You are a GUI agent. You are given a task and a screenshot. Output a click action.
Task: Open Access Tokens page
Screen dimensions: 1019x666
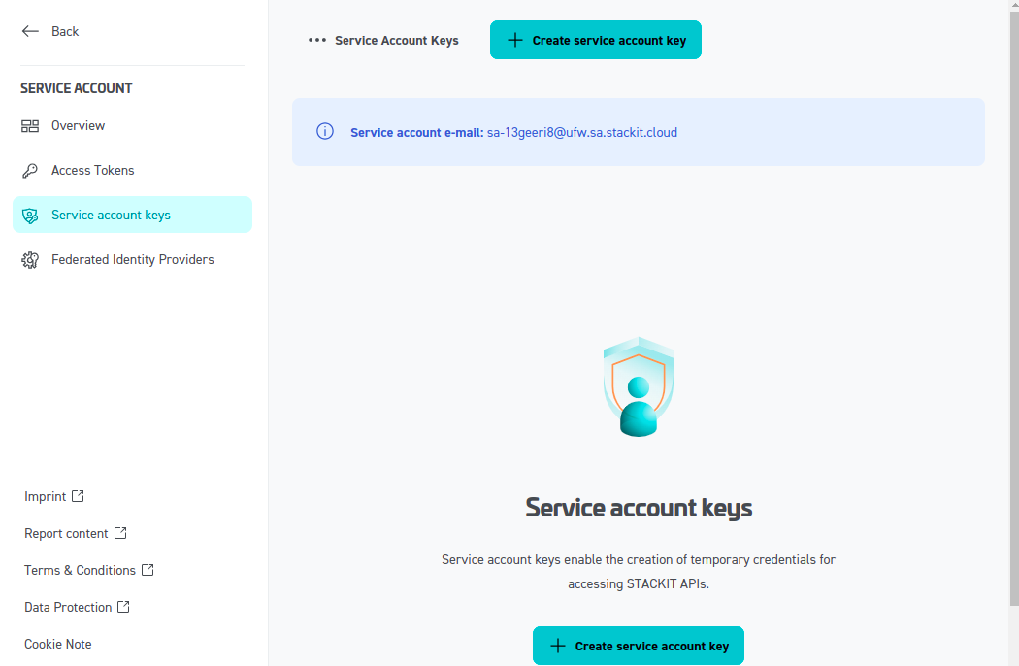pos(93,171)
